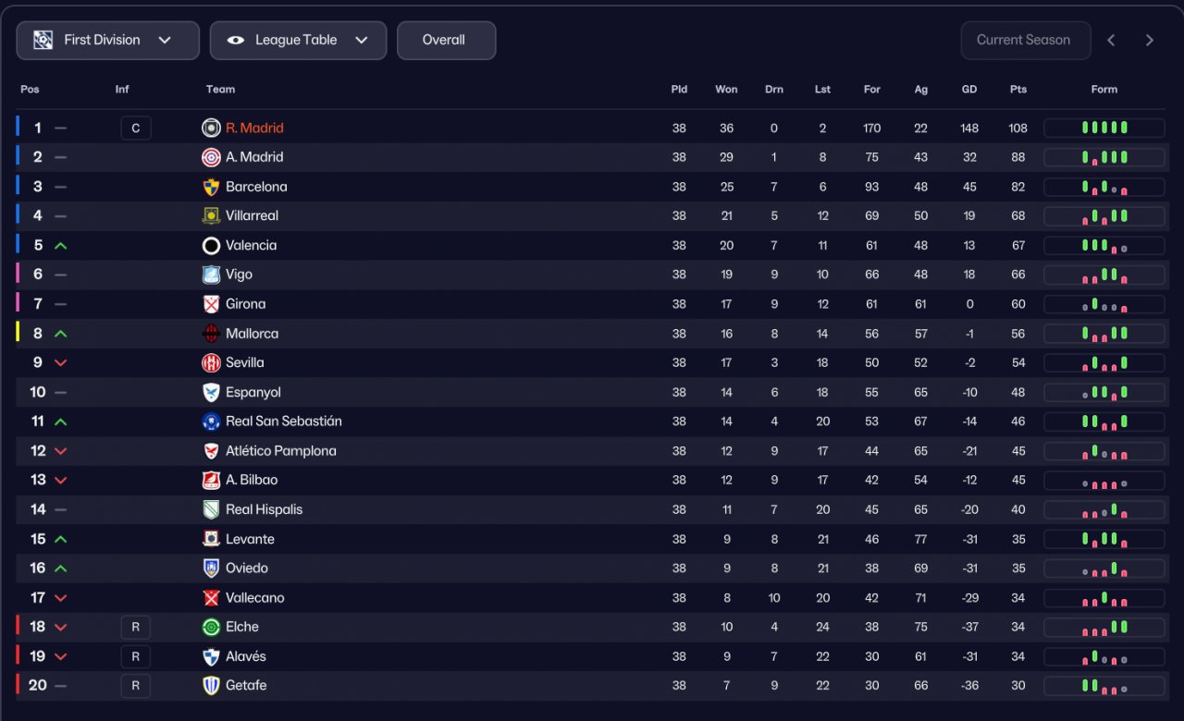Click Sevilla club badge icon
1184x721 pixels.
click(x=211, y=363)
